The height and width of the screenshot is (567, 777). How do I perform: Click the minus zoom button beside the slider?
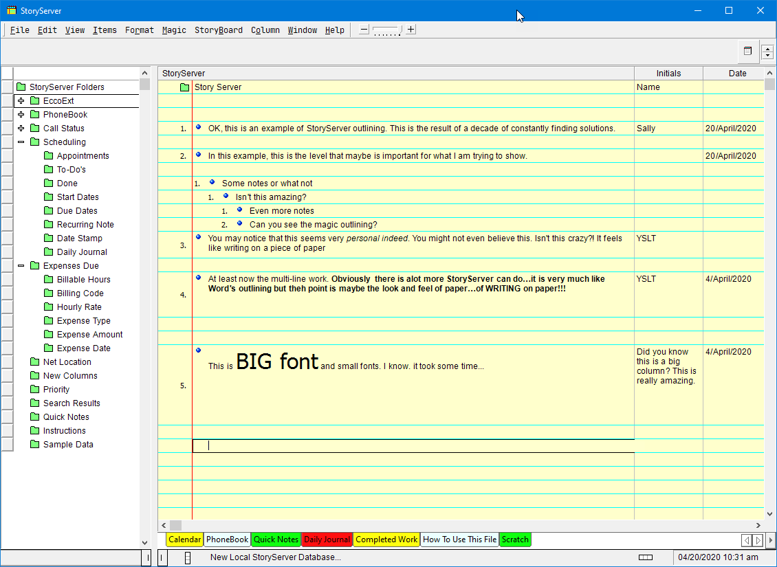[x=364, y=30]
